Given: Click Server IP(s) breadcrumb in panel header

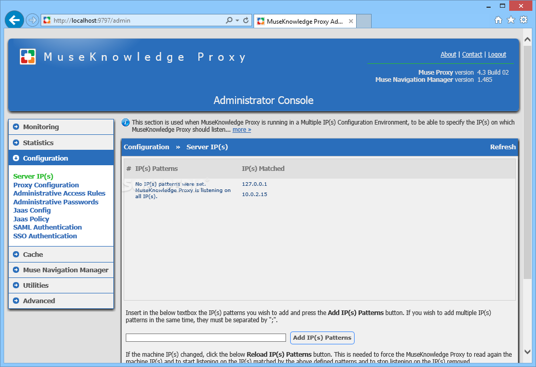Looking at the screenshot, I should coord(207,147).
